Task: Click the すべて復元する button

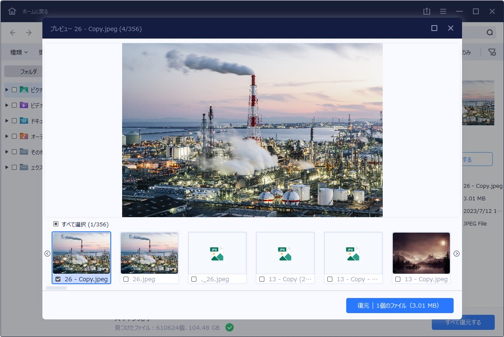Action: (463, 322)
